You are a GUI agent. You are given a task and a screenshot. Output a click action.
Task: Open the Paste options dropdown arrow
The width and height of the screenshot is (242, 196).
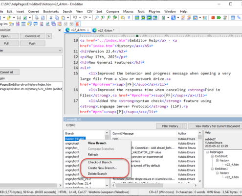point(68,18)
